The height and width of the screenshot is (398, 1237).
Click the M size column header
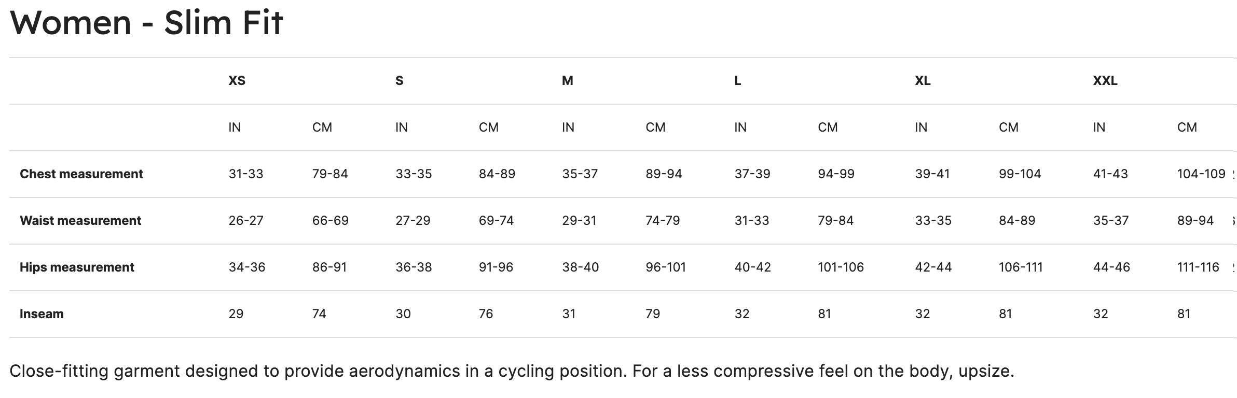[x=567, y=81]
